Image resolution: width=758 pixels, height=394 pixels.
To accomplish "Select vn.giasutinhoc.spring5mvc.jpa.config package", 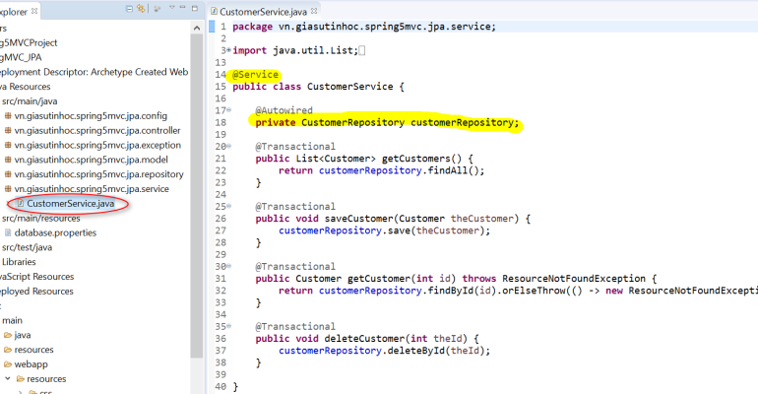I will click(x=91, y=115).
